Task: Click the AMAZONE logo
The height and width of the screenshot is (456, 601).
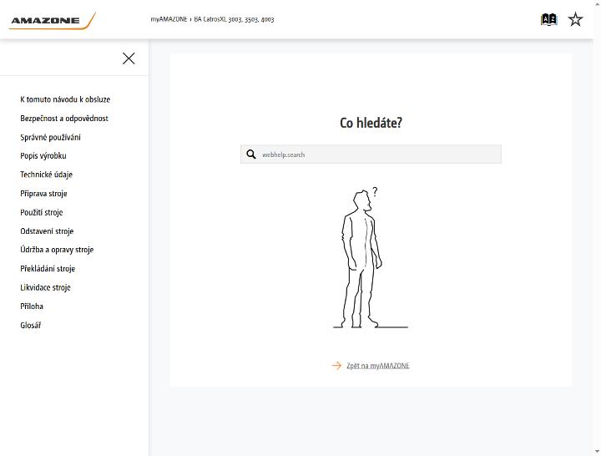Action: point(52,20)
